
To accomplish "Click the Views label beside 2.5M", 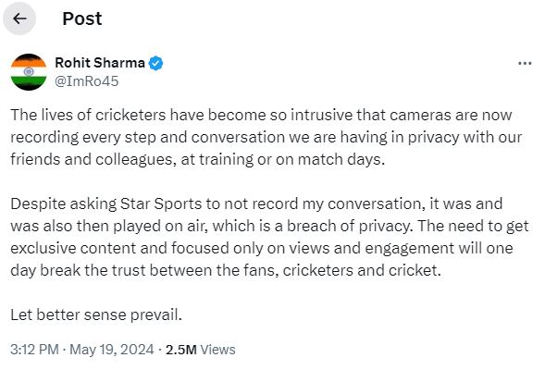I will (218, 349).
